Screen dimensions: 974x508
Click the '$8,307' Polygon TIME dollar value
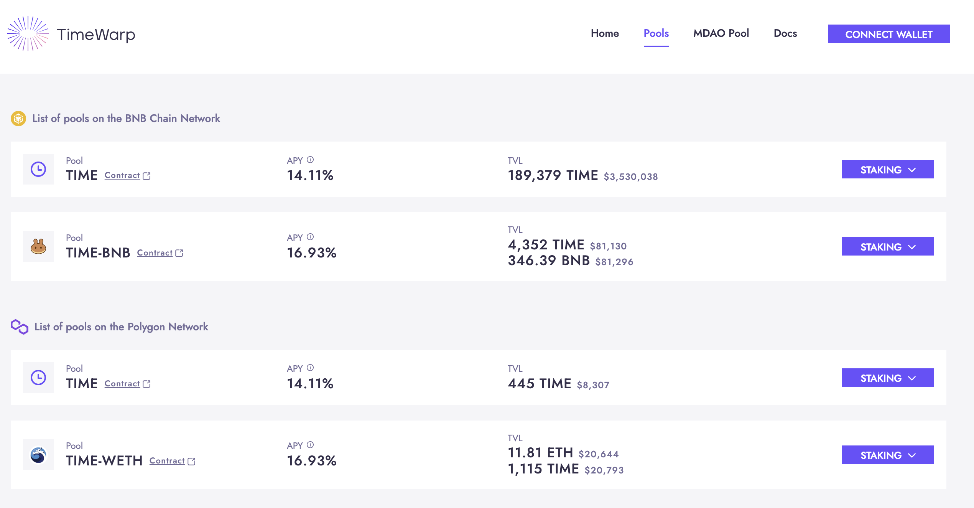pos(593,385)
